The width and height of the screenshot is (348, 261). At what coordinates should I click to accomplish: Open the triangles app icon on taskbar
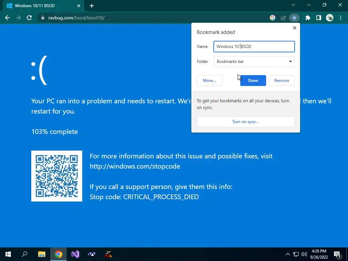[x=92, y=254]
